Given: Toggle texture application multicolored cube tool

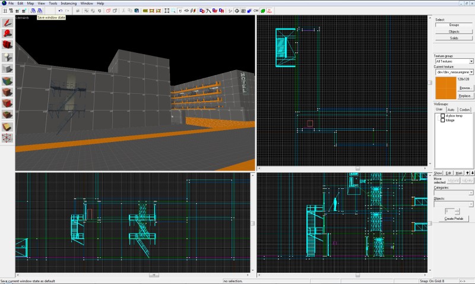Looking at the screenshot, I should [x=7, y=81].
